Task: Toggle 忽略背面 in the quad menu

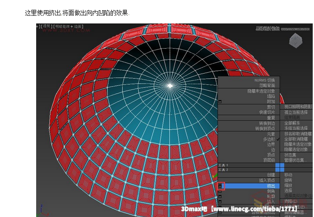Action: click(x=267, y=86)
